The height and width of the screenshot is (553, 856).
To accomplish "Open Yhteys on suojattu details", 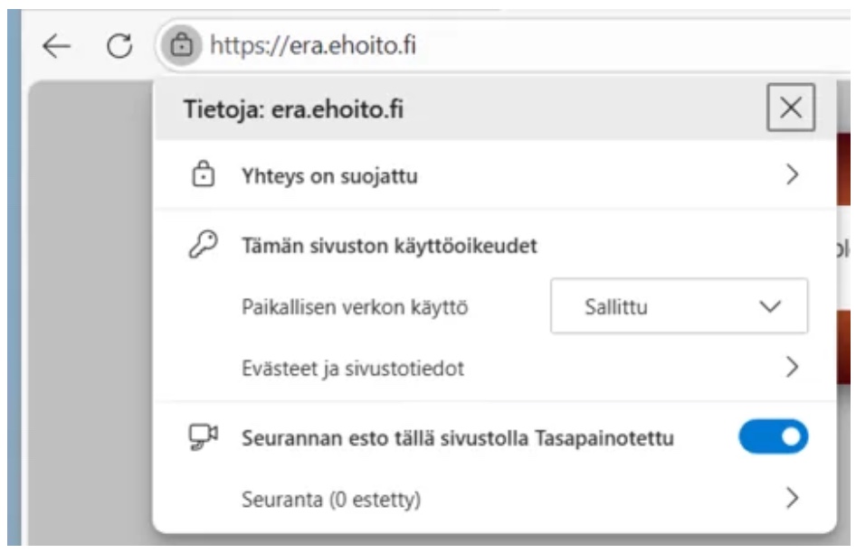I will click(329, 176).
